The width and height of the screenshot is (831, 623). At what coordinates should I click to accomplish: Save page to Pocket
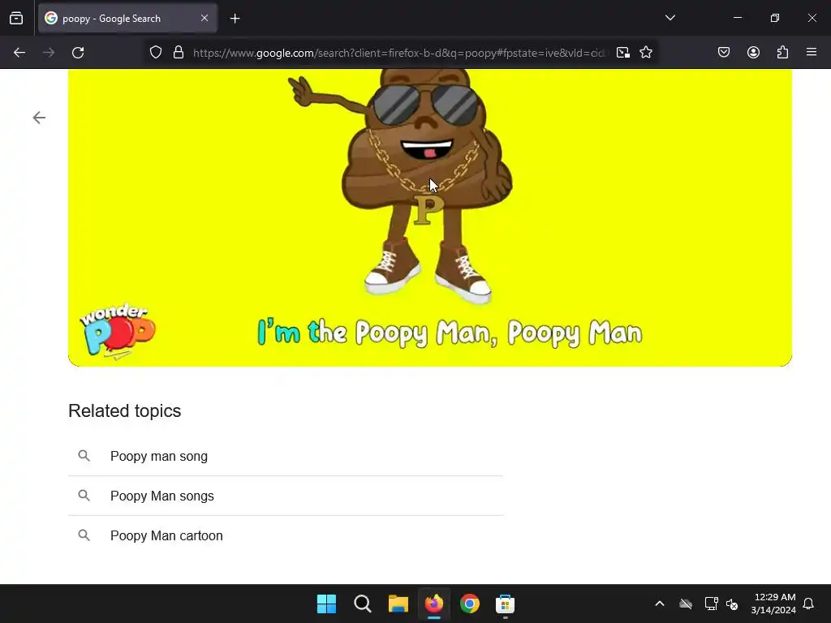click(x=724, y=53)
